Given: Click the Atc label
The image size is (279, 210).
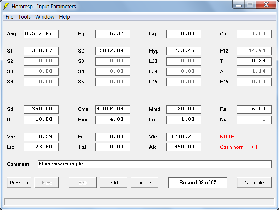Looking at the screenshot, I should click(153, 147).
